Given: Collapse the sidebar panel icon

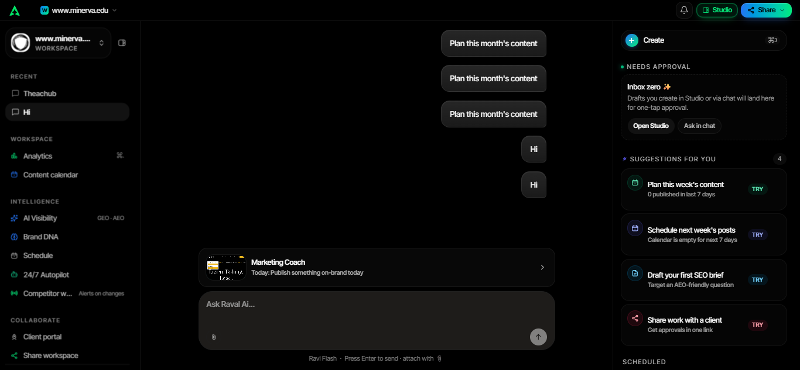Looking at the screenshot, I should tap(122, 43).
